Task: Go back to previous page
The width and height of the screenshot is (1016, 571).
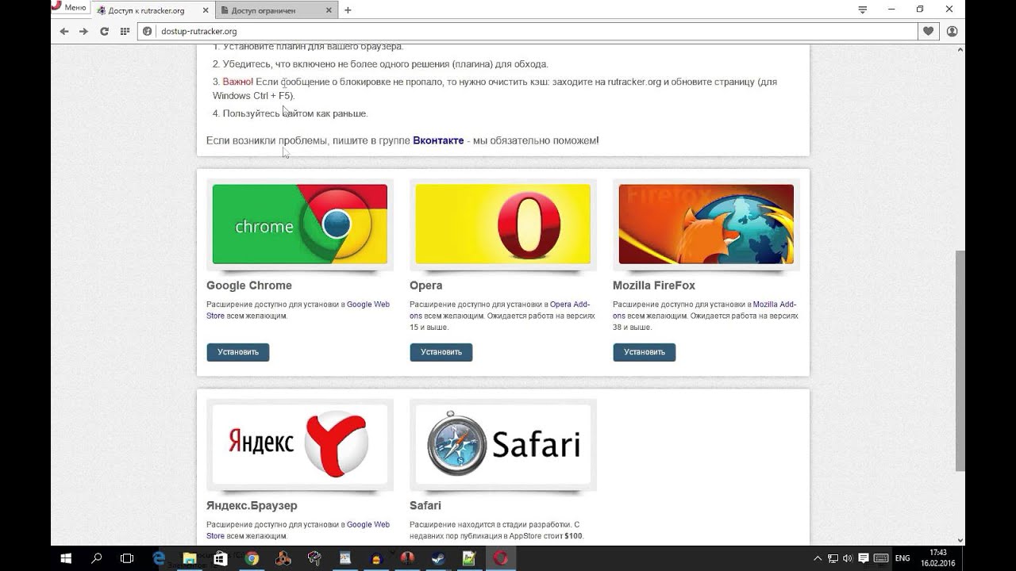Action: pyautogui.click(x=64, y=32)
